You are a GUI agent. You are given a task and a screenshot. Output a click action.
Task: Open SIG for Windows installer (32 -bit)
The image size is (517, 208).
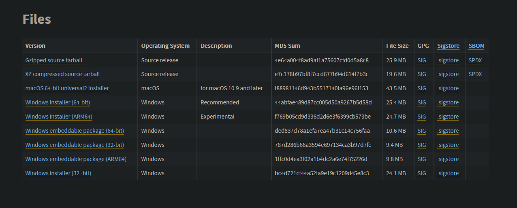pos(422,173)
